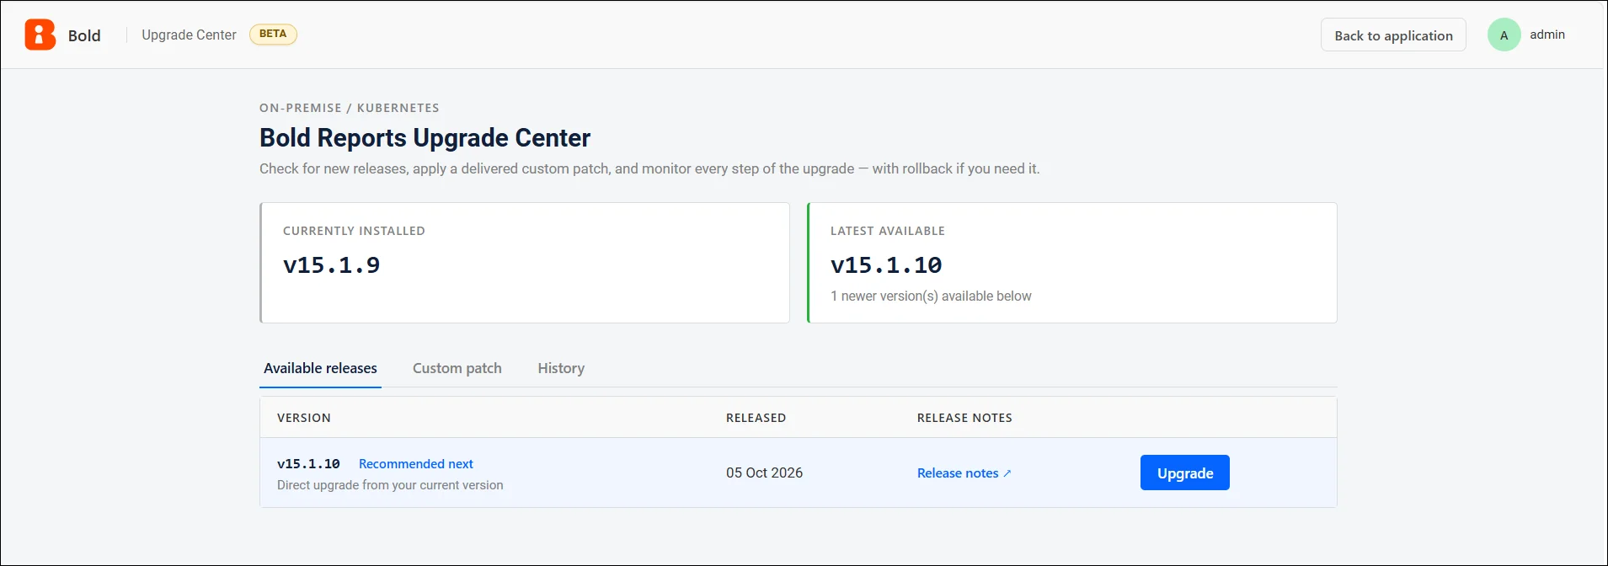The height and width of the screenshot is (566, 1608).
Task: Click the BETA badge
Action: tap(273, 35)
